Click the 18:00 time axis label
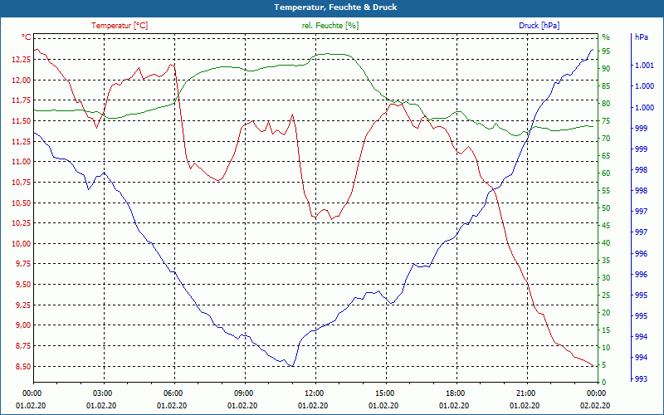Viewport: 664px width, 415px height. tap(456, 393)
